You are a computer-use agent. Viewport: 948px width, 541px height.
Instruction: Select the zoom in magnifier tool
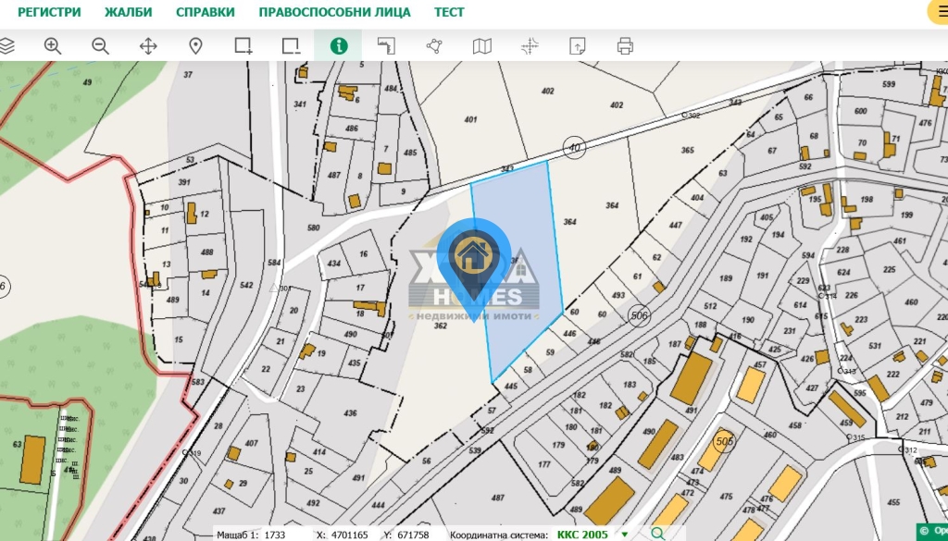[x=53, y=46]
